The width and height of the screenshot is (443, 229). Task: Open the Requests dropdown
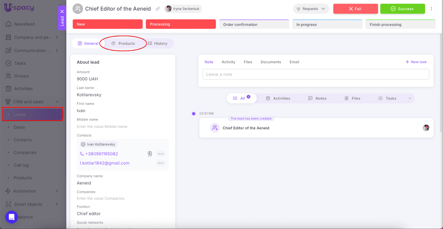(x=311, y=9)
